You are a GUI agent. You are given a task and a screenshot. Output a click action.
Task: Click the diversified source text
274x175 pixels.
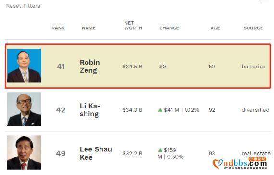[255, 110]
